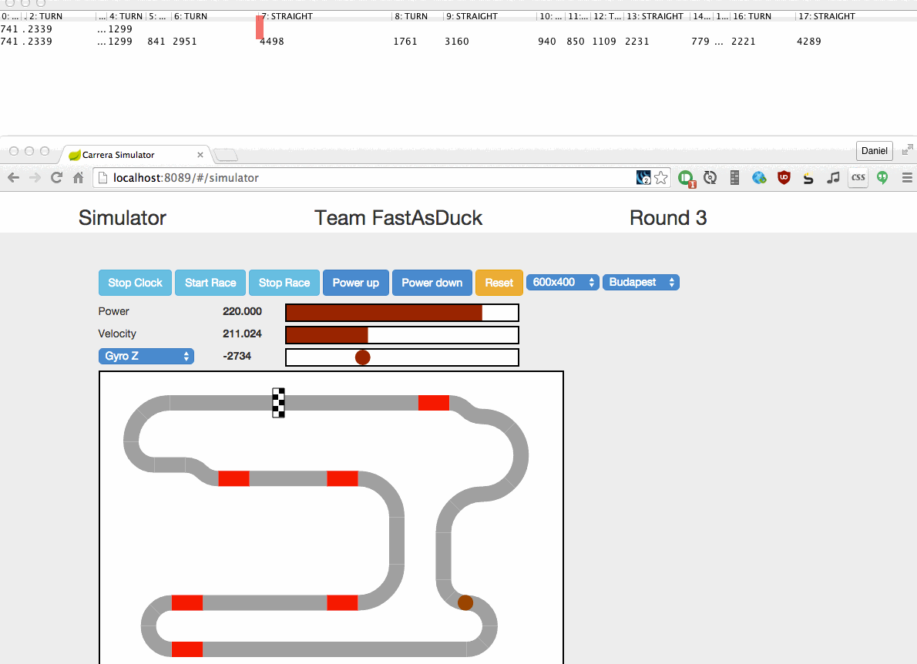Click the Power level progress bar
The image size is (917, 664).
coord(401,313)
